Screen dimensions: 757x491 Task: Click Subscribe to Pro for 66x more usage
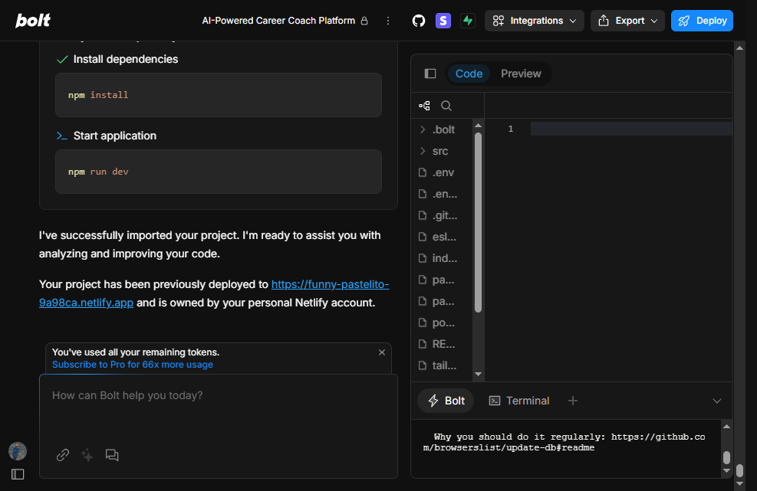pos(132,365)
